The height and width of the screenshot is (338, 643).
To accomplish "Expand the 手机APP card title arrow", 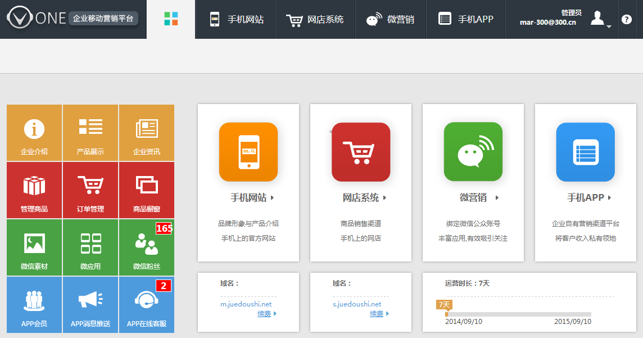I will click(610, 198).
